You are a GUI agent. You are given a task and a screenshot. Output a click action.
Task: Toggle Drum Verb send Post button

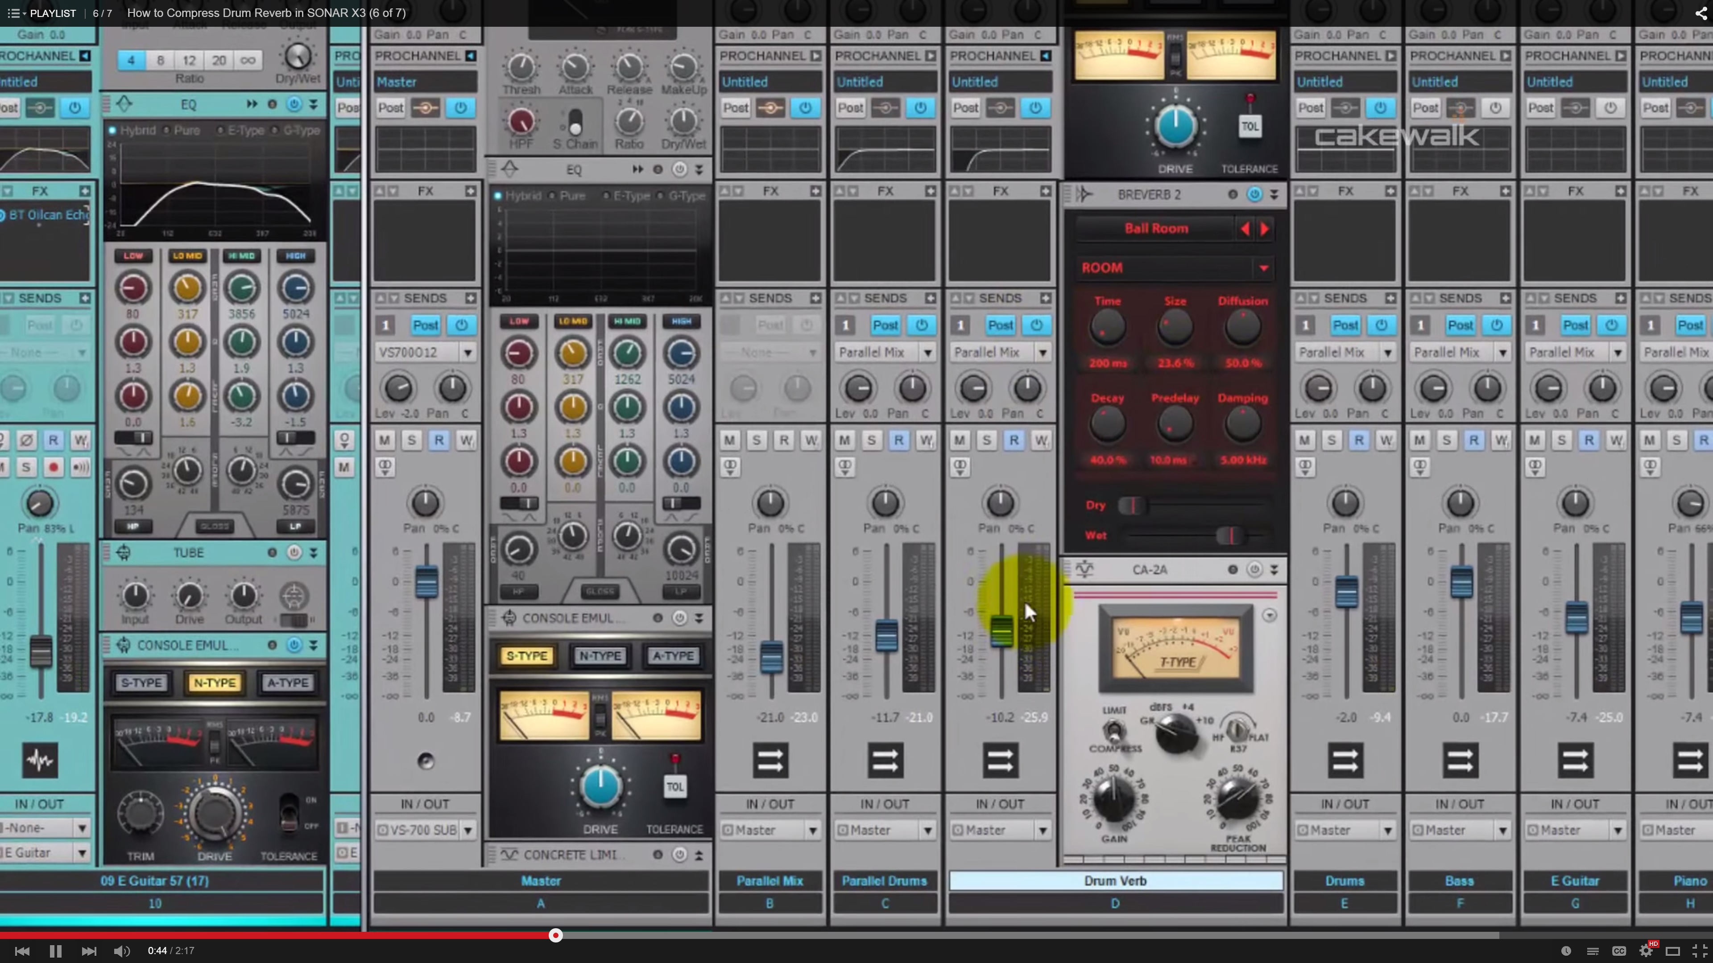coord(1000,325)
